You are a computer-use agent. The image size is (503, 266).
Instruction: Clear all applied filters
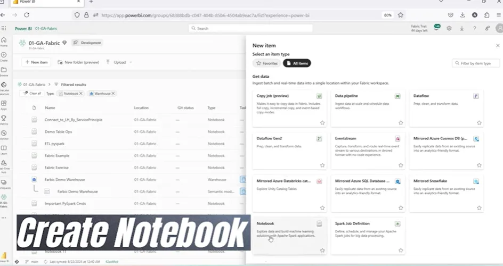click(32, 93)
